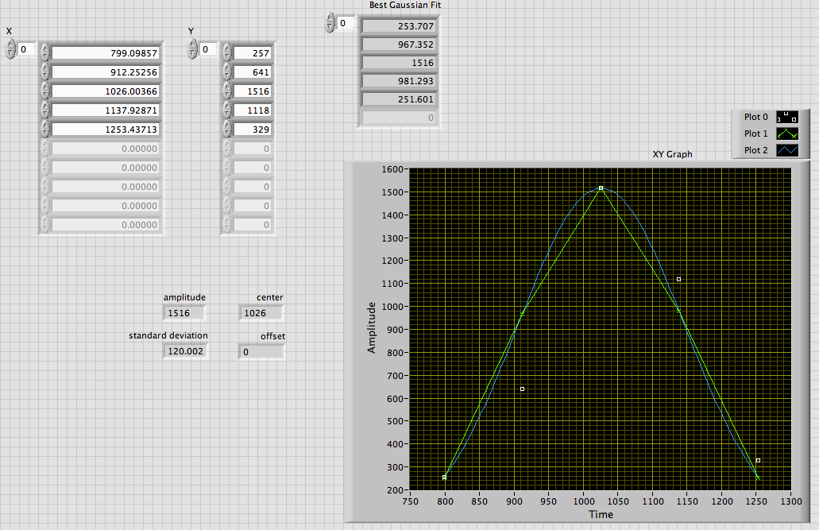Click the Gaussian Fit value 1516
The width and height of the screenshot is (819, 530).
click(400, 63)
